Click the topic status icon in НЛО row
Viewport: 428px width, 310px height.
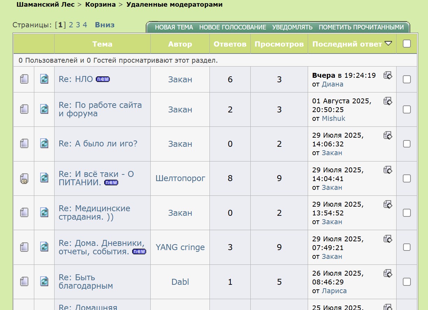coord(24,79)
